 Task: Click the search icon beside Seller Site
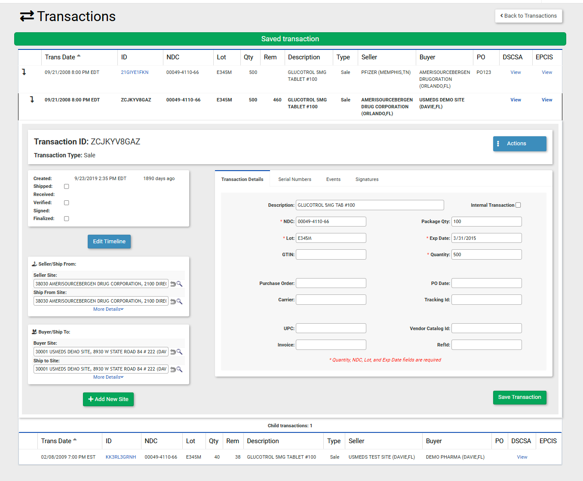[x=180, y=284]
